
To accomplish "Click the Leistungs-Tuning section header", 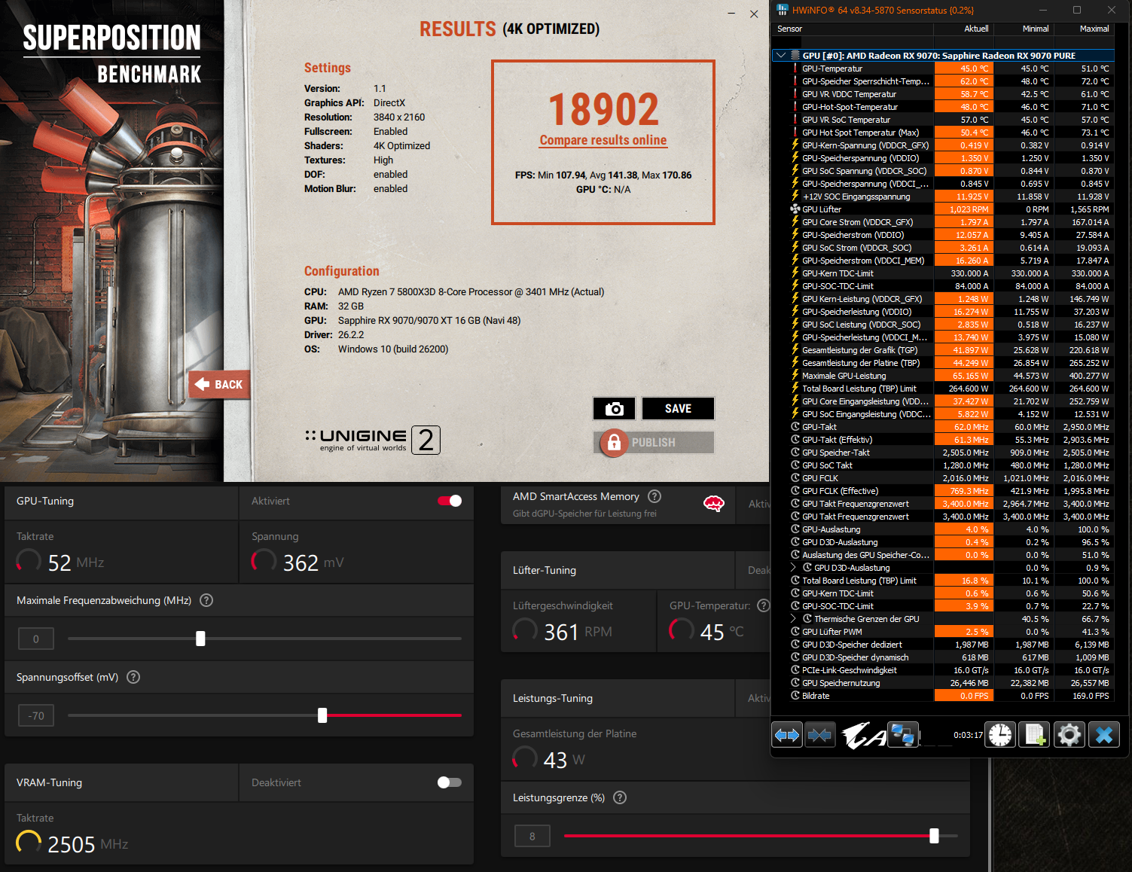I will [x=553, y=698].
